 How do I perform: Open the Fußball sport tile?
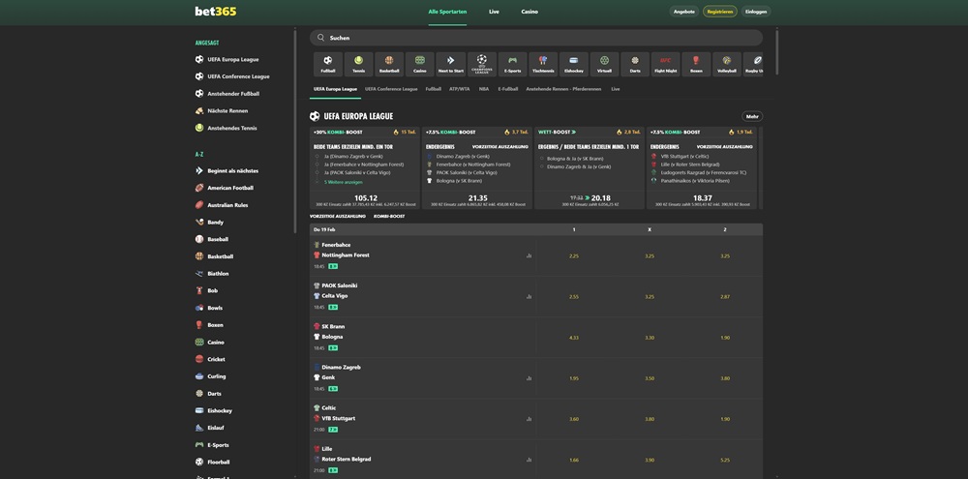tap(328, 64)
